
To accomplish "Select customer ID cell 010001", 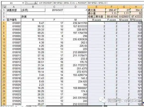I will [14, 23].
